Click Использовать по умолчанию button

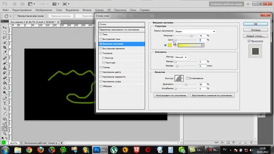tap(171, 95)
